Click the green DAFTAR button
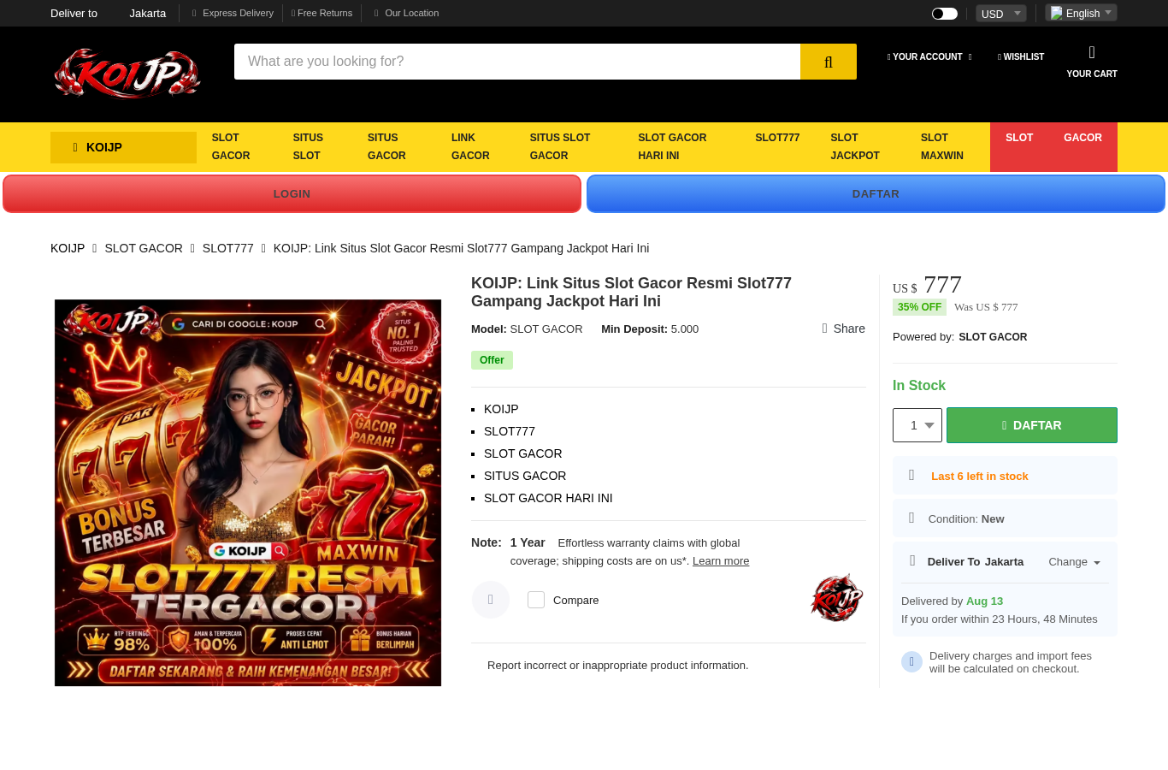Screen dimensions: 1168x770 pyautogui.click(x=1032, y=425)
